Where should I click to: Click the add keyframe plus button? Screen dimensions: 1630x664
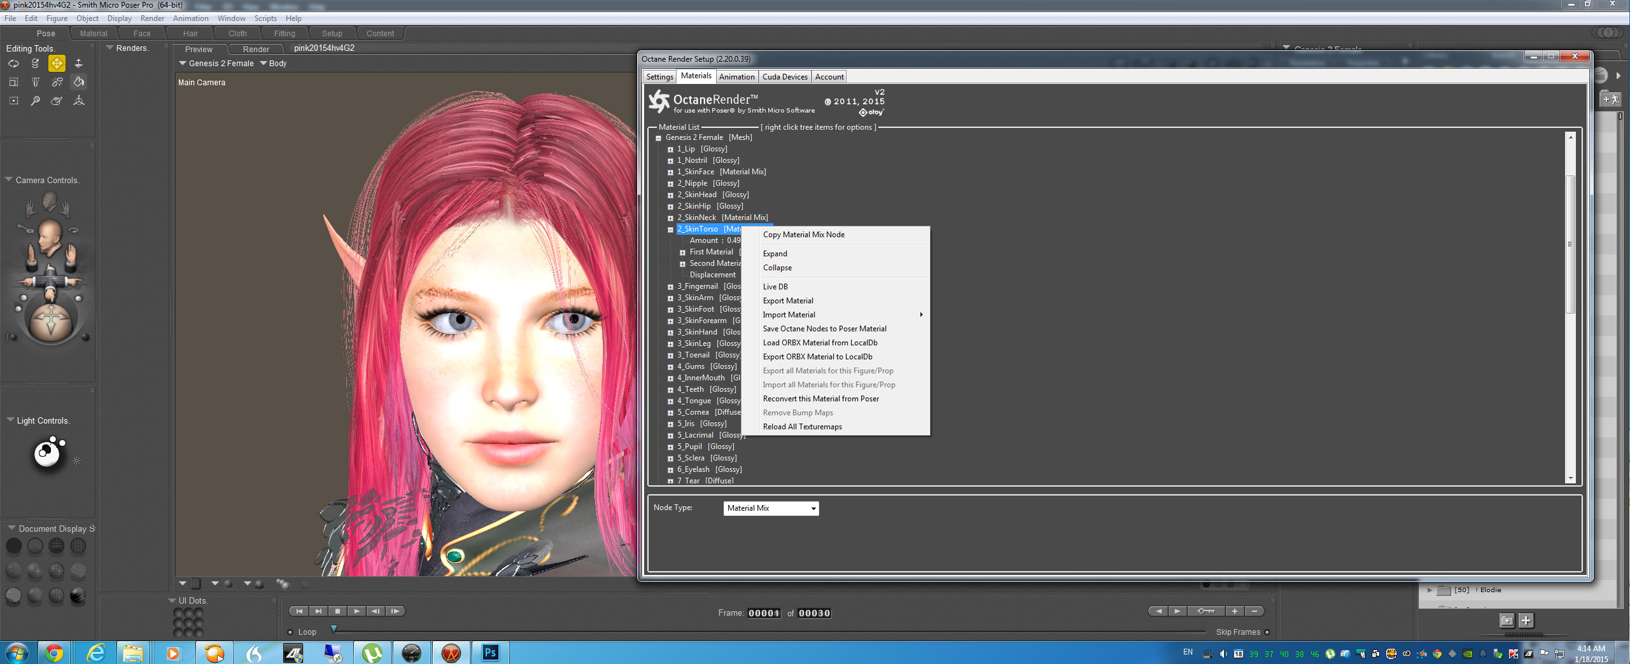(1235, 611)
